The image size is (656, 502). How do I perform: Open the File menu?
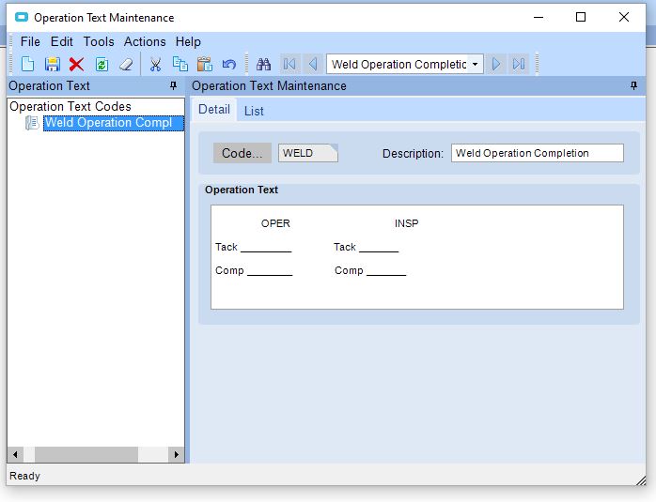click(30, 42)
